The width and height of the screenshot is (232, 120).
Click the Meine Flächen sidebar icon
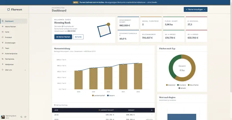3,27
